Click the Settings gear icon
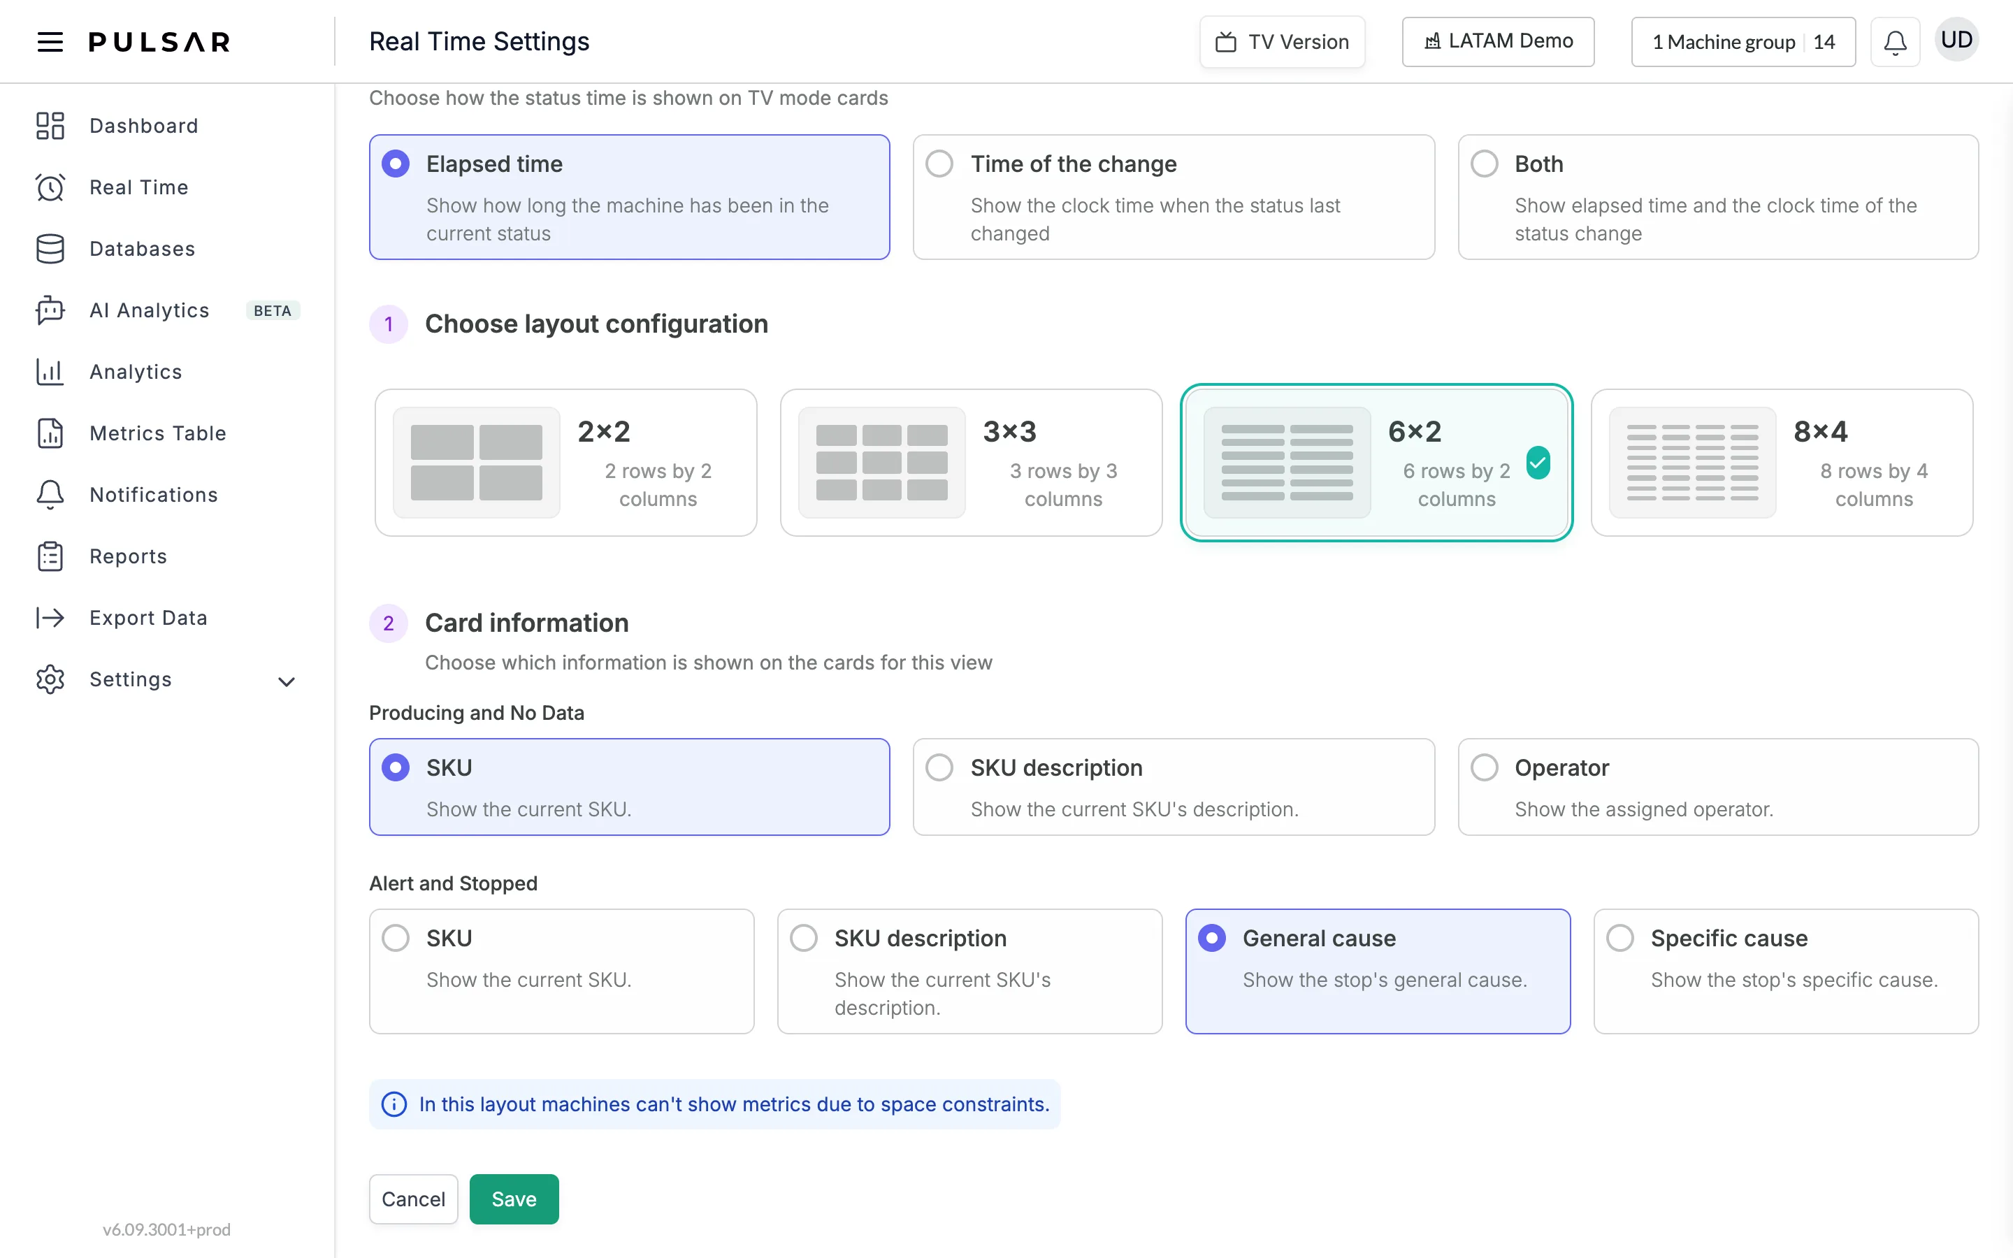The height and width of the screenshot is (1258, 2013). (50, 680)
